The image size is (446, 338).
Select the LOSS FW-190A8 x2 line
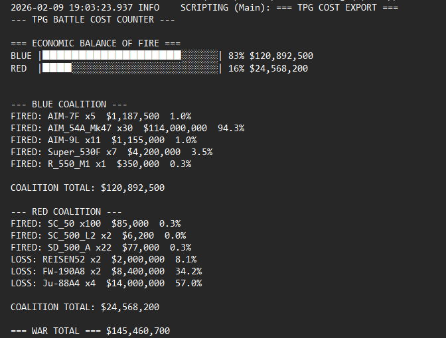pyautogui.click(x=106, y=271)
